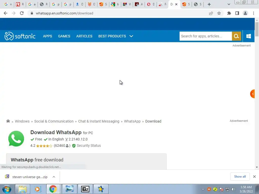
Task: Show hidden system tray icons
Action: [203, 189]
